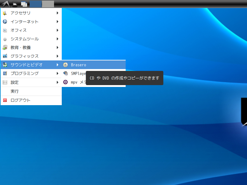This screenshot has width=247, height=185.
Task: Click the プログラミング icon
Action: click(5, 73)
